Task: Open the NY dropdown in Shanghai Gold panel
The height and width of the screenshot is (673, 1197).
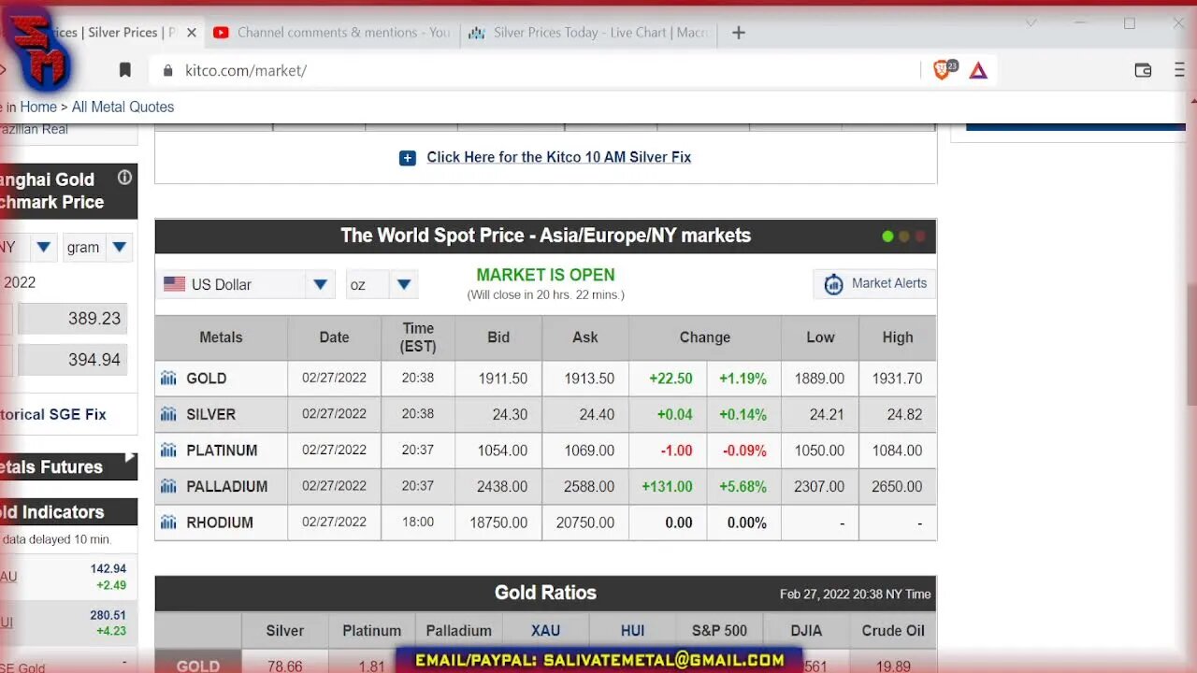Action: point(44,248)
